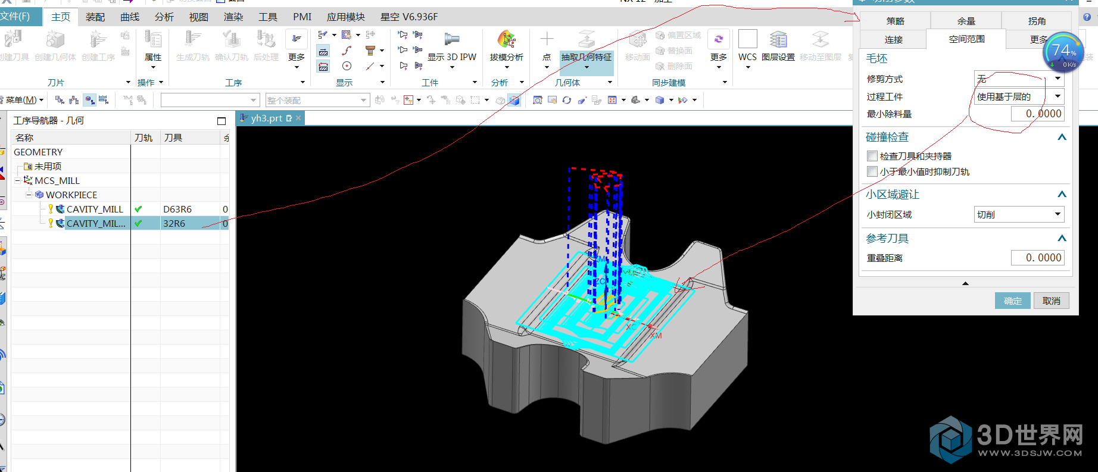
Task: Click the 重叠距离 value field
Action: 1037,258
